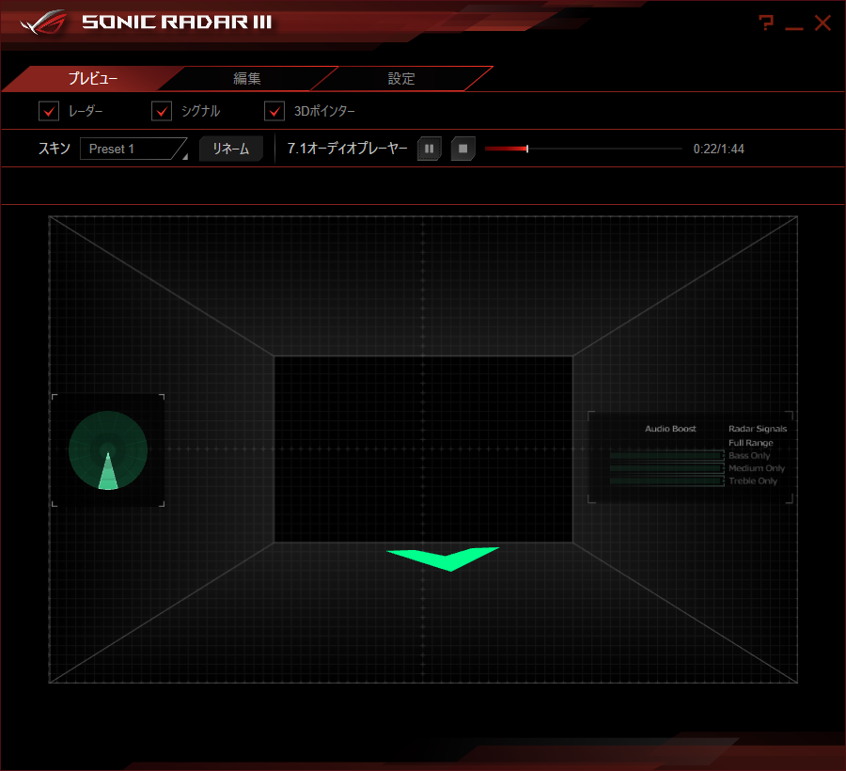The image size is (846, 771).
Task: Switch to the 編集 tab
Action: [247, 79]
